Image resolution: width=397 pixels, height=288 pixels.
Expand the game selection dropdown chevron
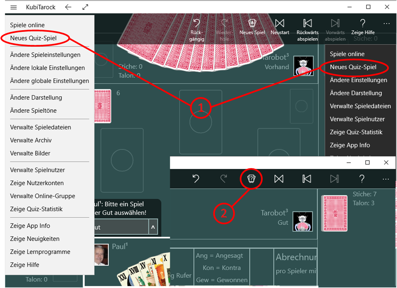pyautogui.click(x=154, y=227)
